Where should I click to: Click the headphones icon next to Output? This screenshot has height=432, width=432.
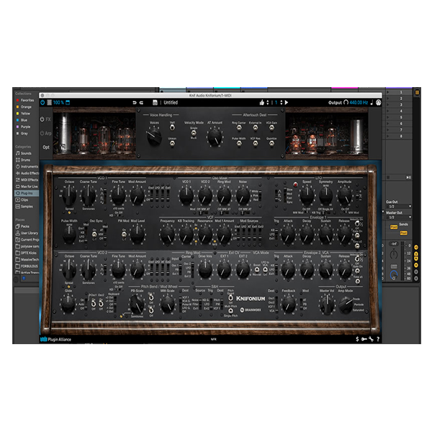(x=346, y=102)
